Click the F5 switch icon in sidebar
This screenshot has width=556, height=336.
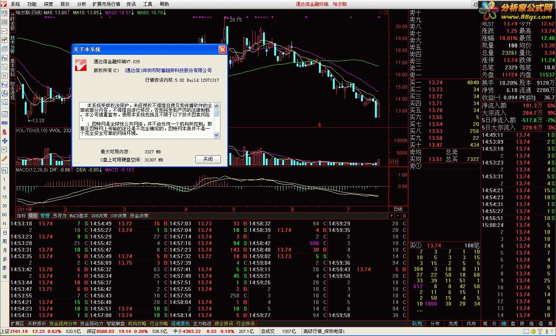[x=5, y=170]
